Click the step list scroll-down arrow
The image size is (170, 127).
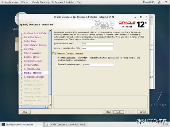tap(50, 104)
